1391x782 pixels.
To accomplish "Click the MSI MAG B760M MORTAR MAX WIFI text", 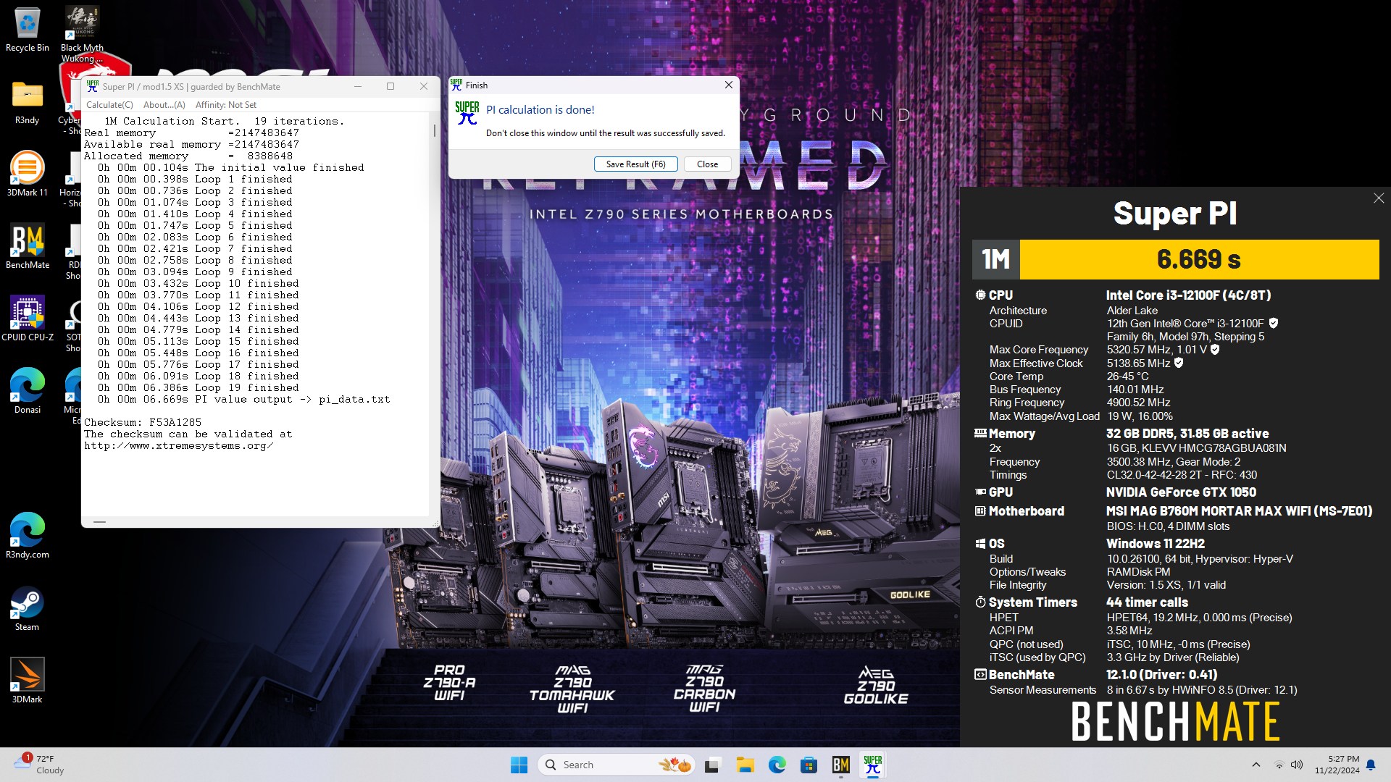I will [x=1239, y=511].
